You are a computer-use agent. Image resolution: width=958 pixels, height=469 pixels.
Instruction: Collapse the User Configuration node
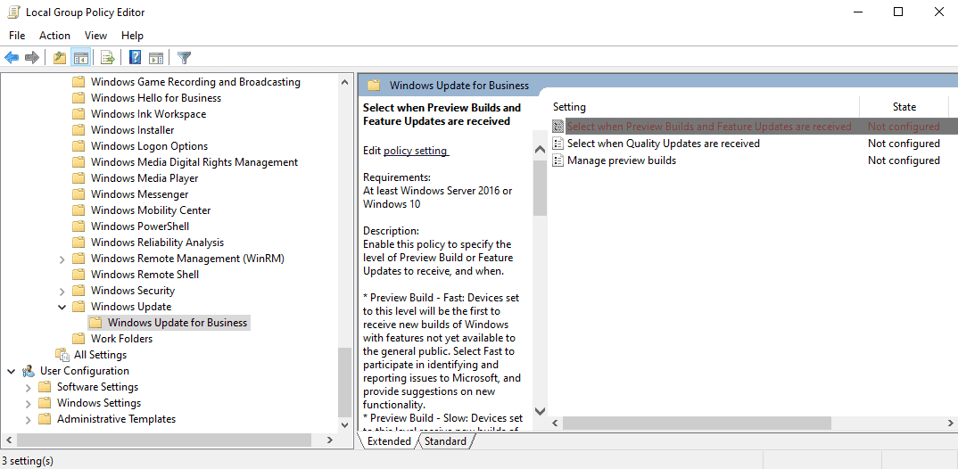pos(11,371)
